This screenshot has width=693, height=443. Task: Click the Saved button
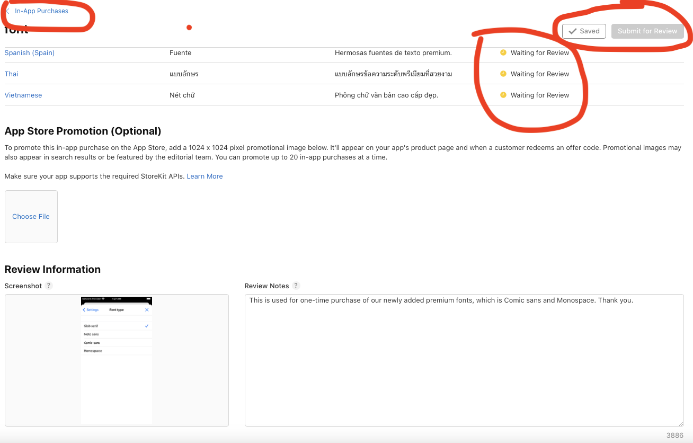point(584,31)
